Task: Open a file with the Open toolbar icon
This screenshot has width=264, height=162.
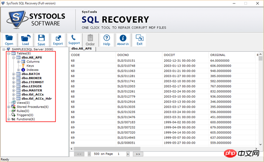Action: 9,40
